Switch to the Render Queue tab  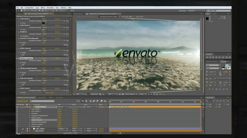(78, 14)
